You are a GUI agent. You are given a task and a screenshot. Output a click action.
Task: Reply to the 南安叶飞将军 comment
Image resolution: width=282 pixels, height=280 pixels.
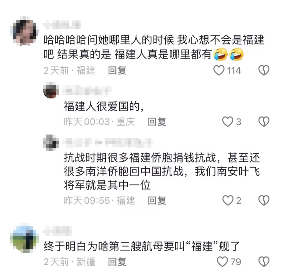click(157, 200)
